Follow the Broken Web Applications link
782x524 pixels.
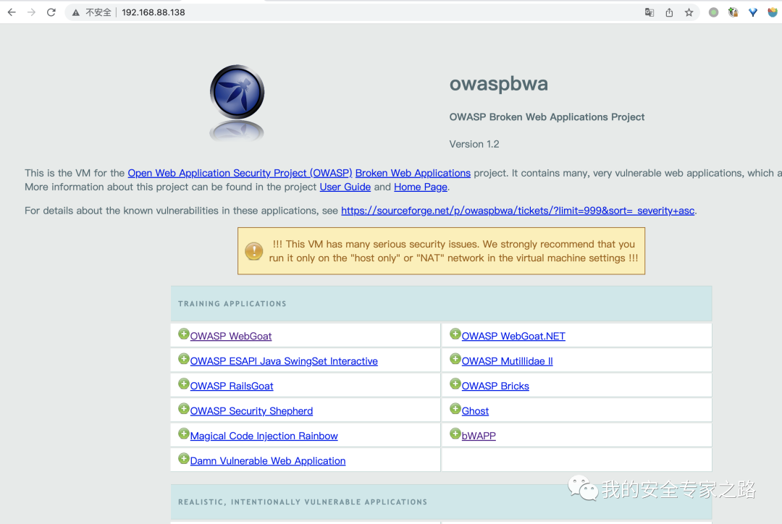413,173
